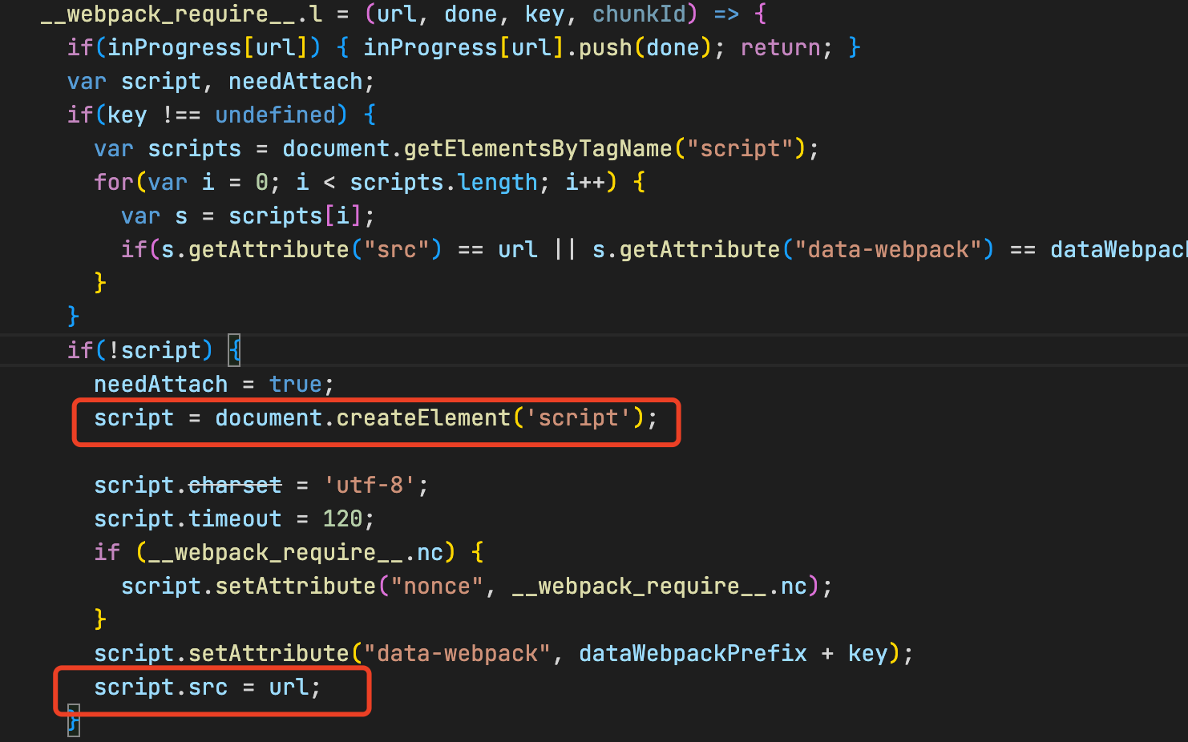Screen dimensions: 1188x742
Task: Select the return statement after inProgress push
Action: click(x=778, y=47)
